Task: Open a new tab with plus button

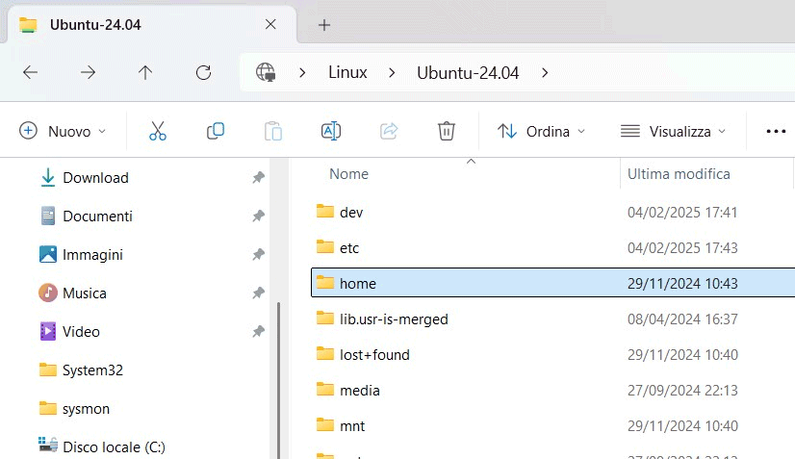Action: (x=324, y=25)
